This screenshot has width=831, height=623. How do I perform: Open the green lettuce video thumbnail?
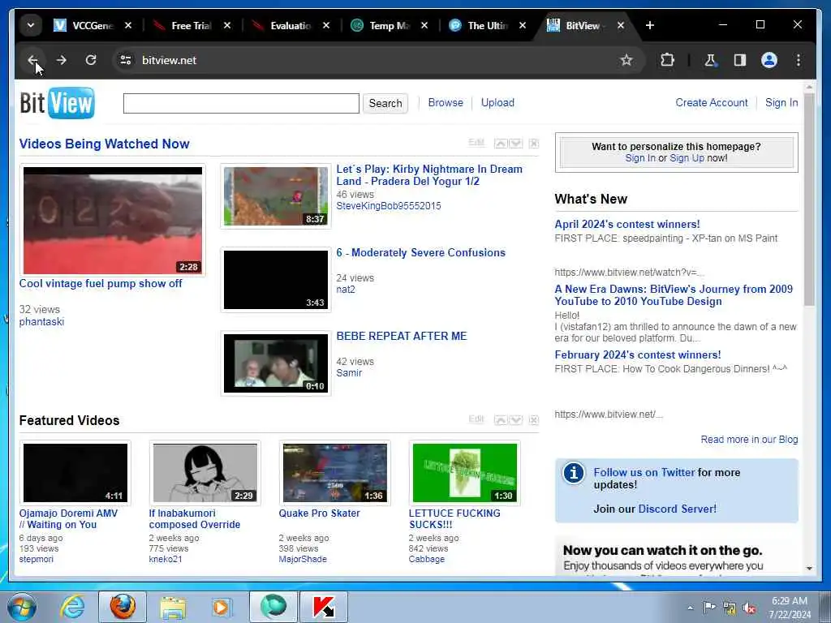click(465, 473)
